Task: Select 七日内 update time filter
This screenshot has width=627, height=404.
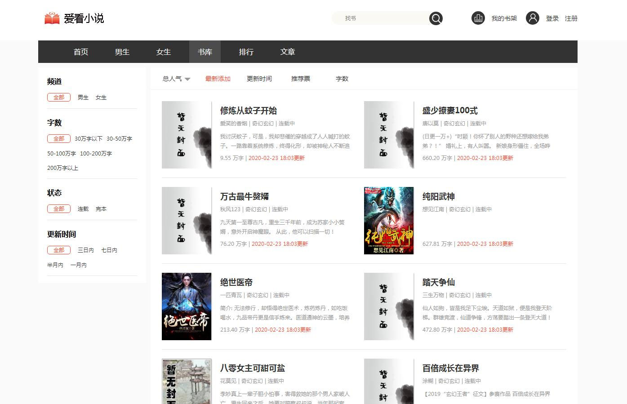Action: [x=109, y=250]
